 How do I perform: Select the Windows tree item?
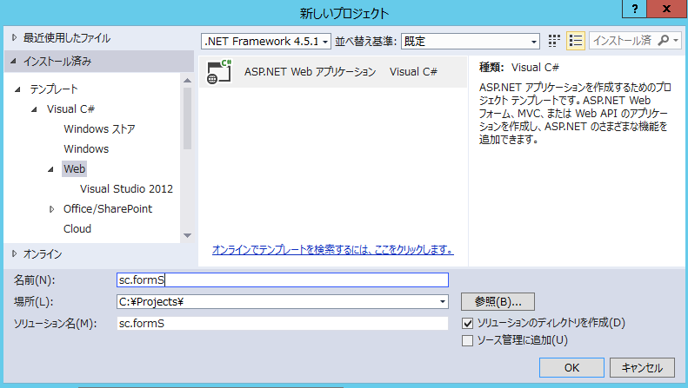86,149
